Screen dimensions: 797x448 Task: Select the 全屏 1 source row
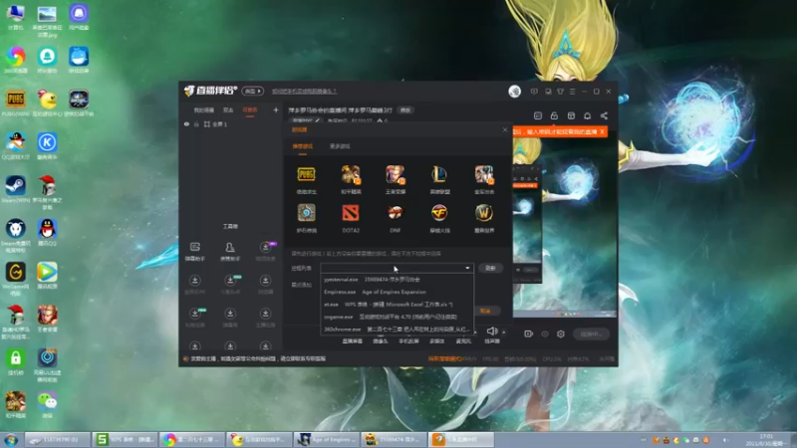point(231,123)
